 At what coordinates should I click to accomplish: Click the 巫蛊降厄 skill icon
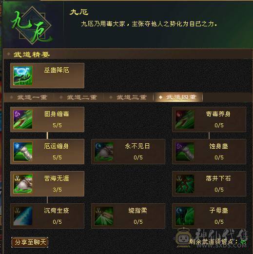(x=23, y=76)
